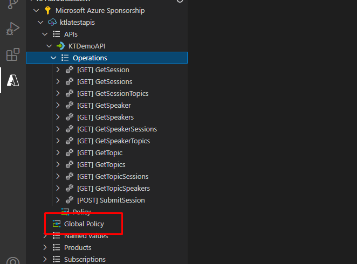Click the Accounts icon in activity bar
The height and width of the screenshot is (264, 357).
[12, 260]
